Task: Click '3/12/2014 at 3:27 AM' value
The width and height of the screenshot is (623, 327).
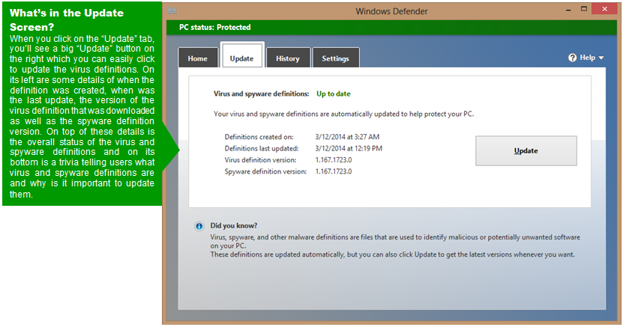Action: point(347,137)
